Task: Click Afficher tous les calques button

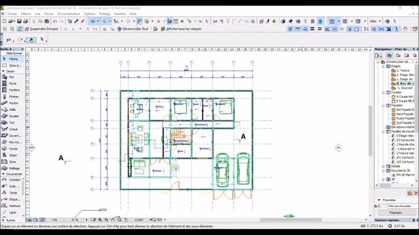Action: 181,29
